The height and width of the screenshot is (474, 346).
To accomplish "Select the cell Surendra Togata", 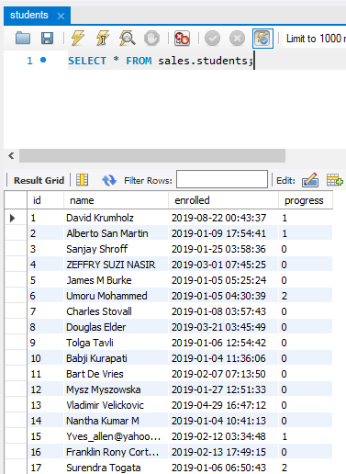I will pos(116,468).
